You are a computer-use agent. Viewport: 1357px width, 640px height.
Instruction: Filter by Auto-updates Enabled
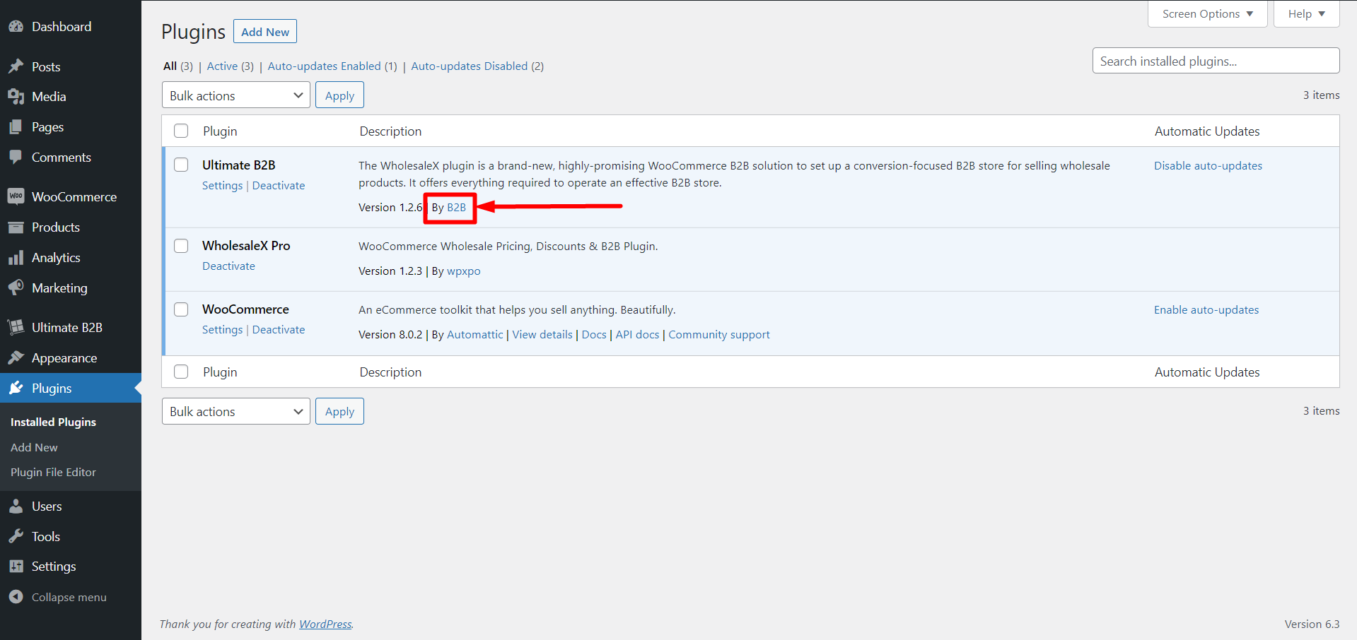click(324, 66)
